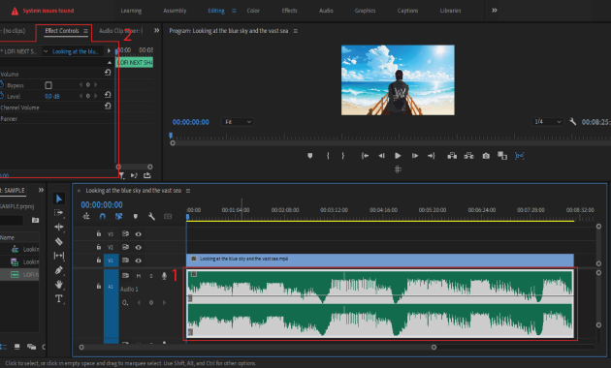Switch to the Graphics workspace
Viewport: 611px width, 368px height.
pyautogui.click(x=365, y=11)
